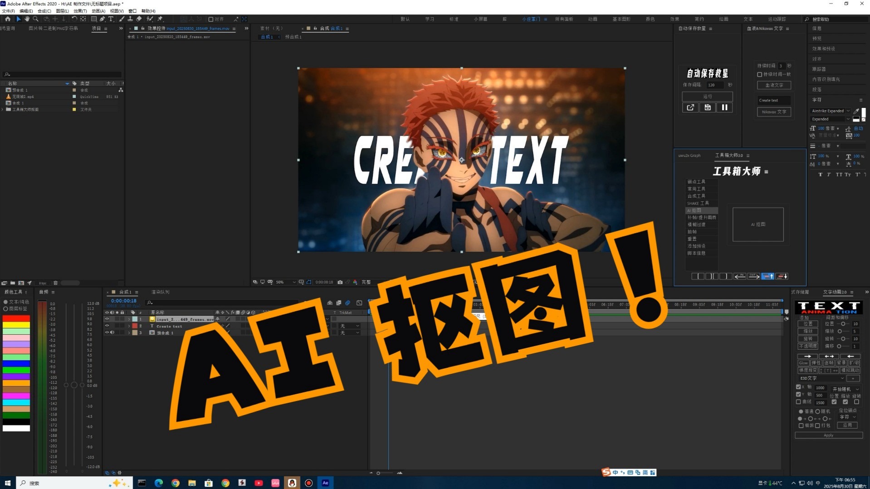
Task: Open the 50% viewer zoom dropdown
Action: coord(286,282)
